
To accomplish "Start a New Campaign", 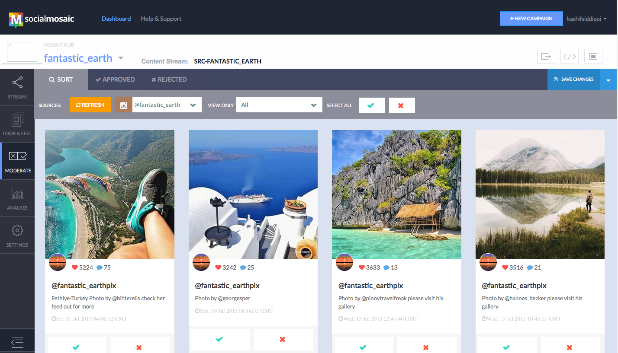I will [x=531, y=19].
